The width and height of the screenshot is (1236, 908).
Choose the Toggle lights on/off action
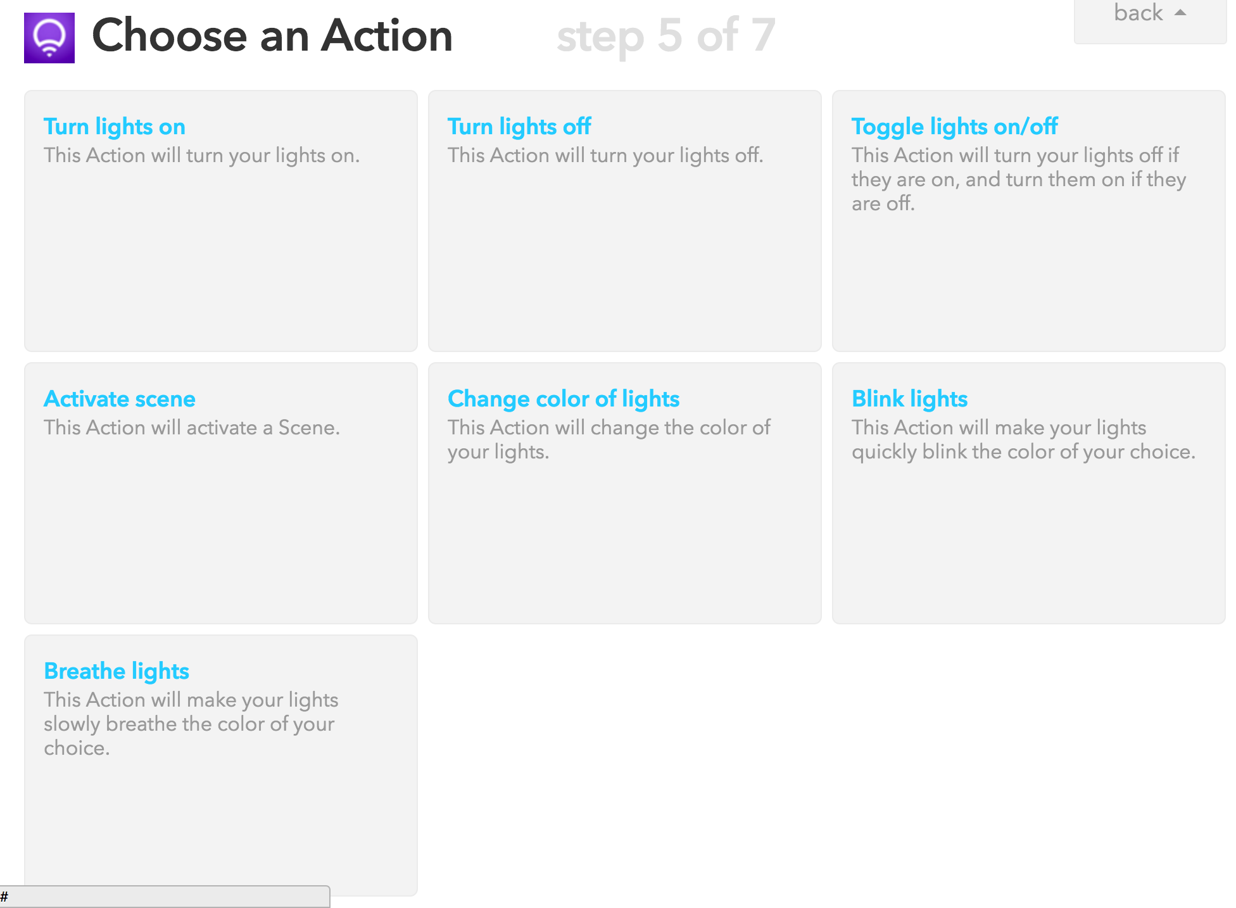pyautogui.click(x=954, y=127)
